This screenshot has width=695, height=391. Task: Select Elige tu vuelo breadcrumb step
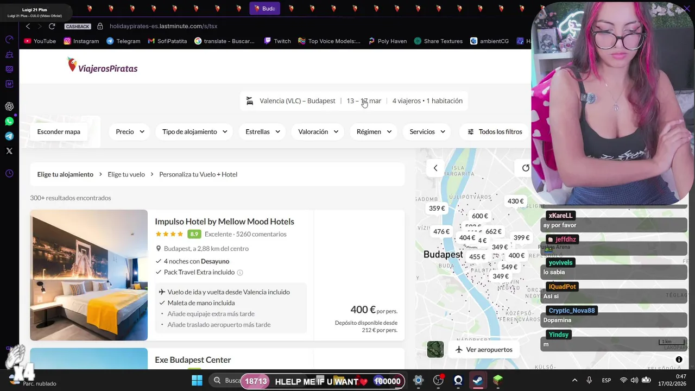[126, 174]
